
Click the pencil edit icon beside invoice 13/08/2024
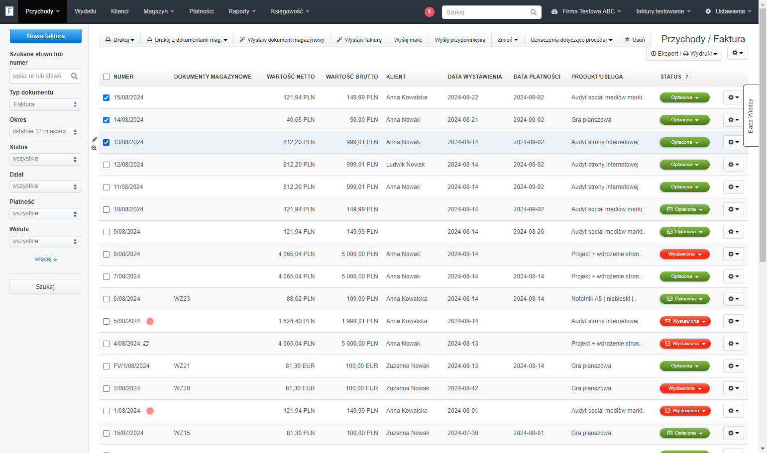[x=95, y=139]
